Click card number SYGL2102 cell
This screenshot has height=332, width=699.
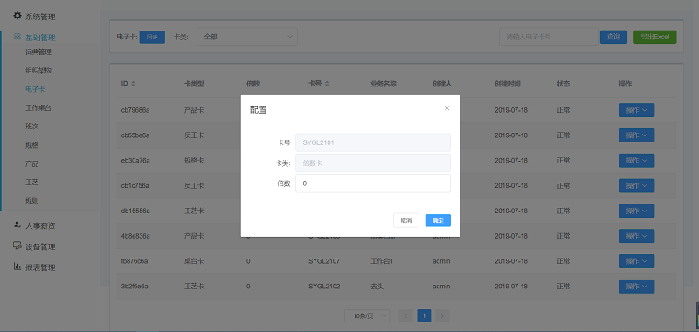pyautogui.click(x=324, y=286)
